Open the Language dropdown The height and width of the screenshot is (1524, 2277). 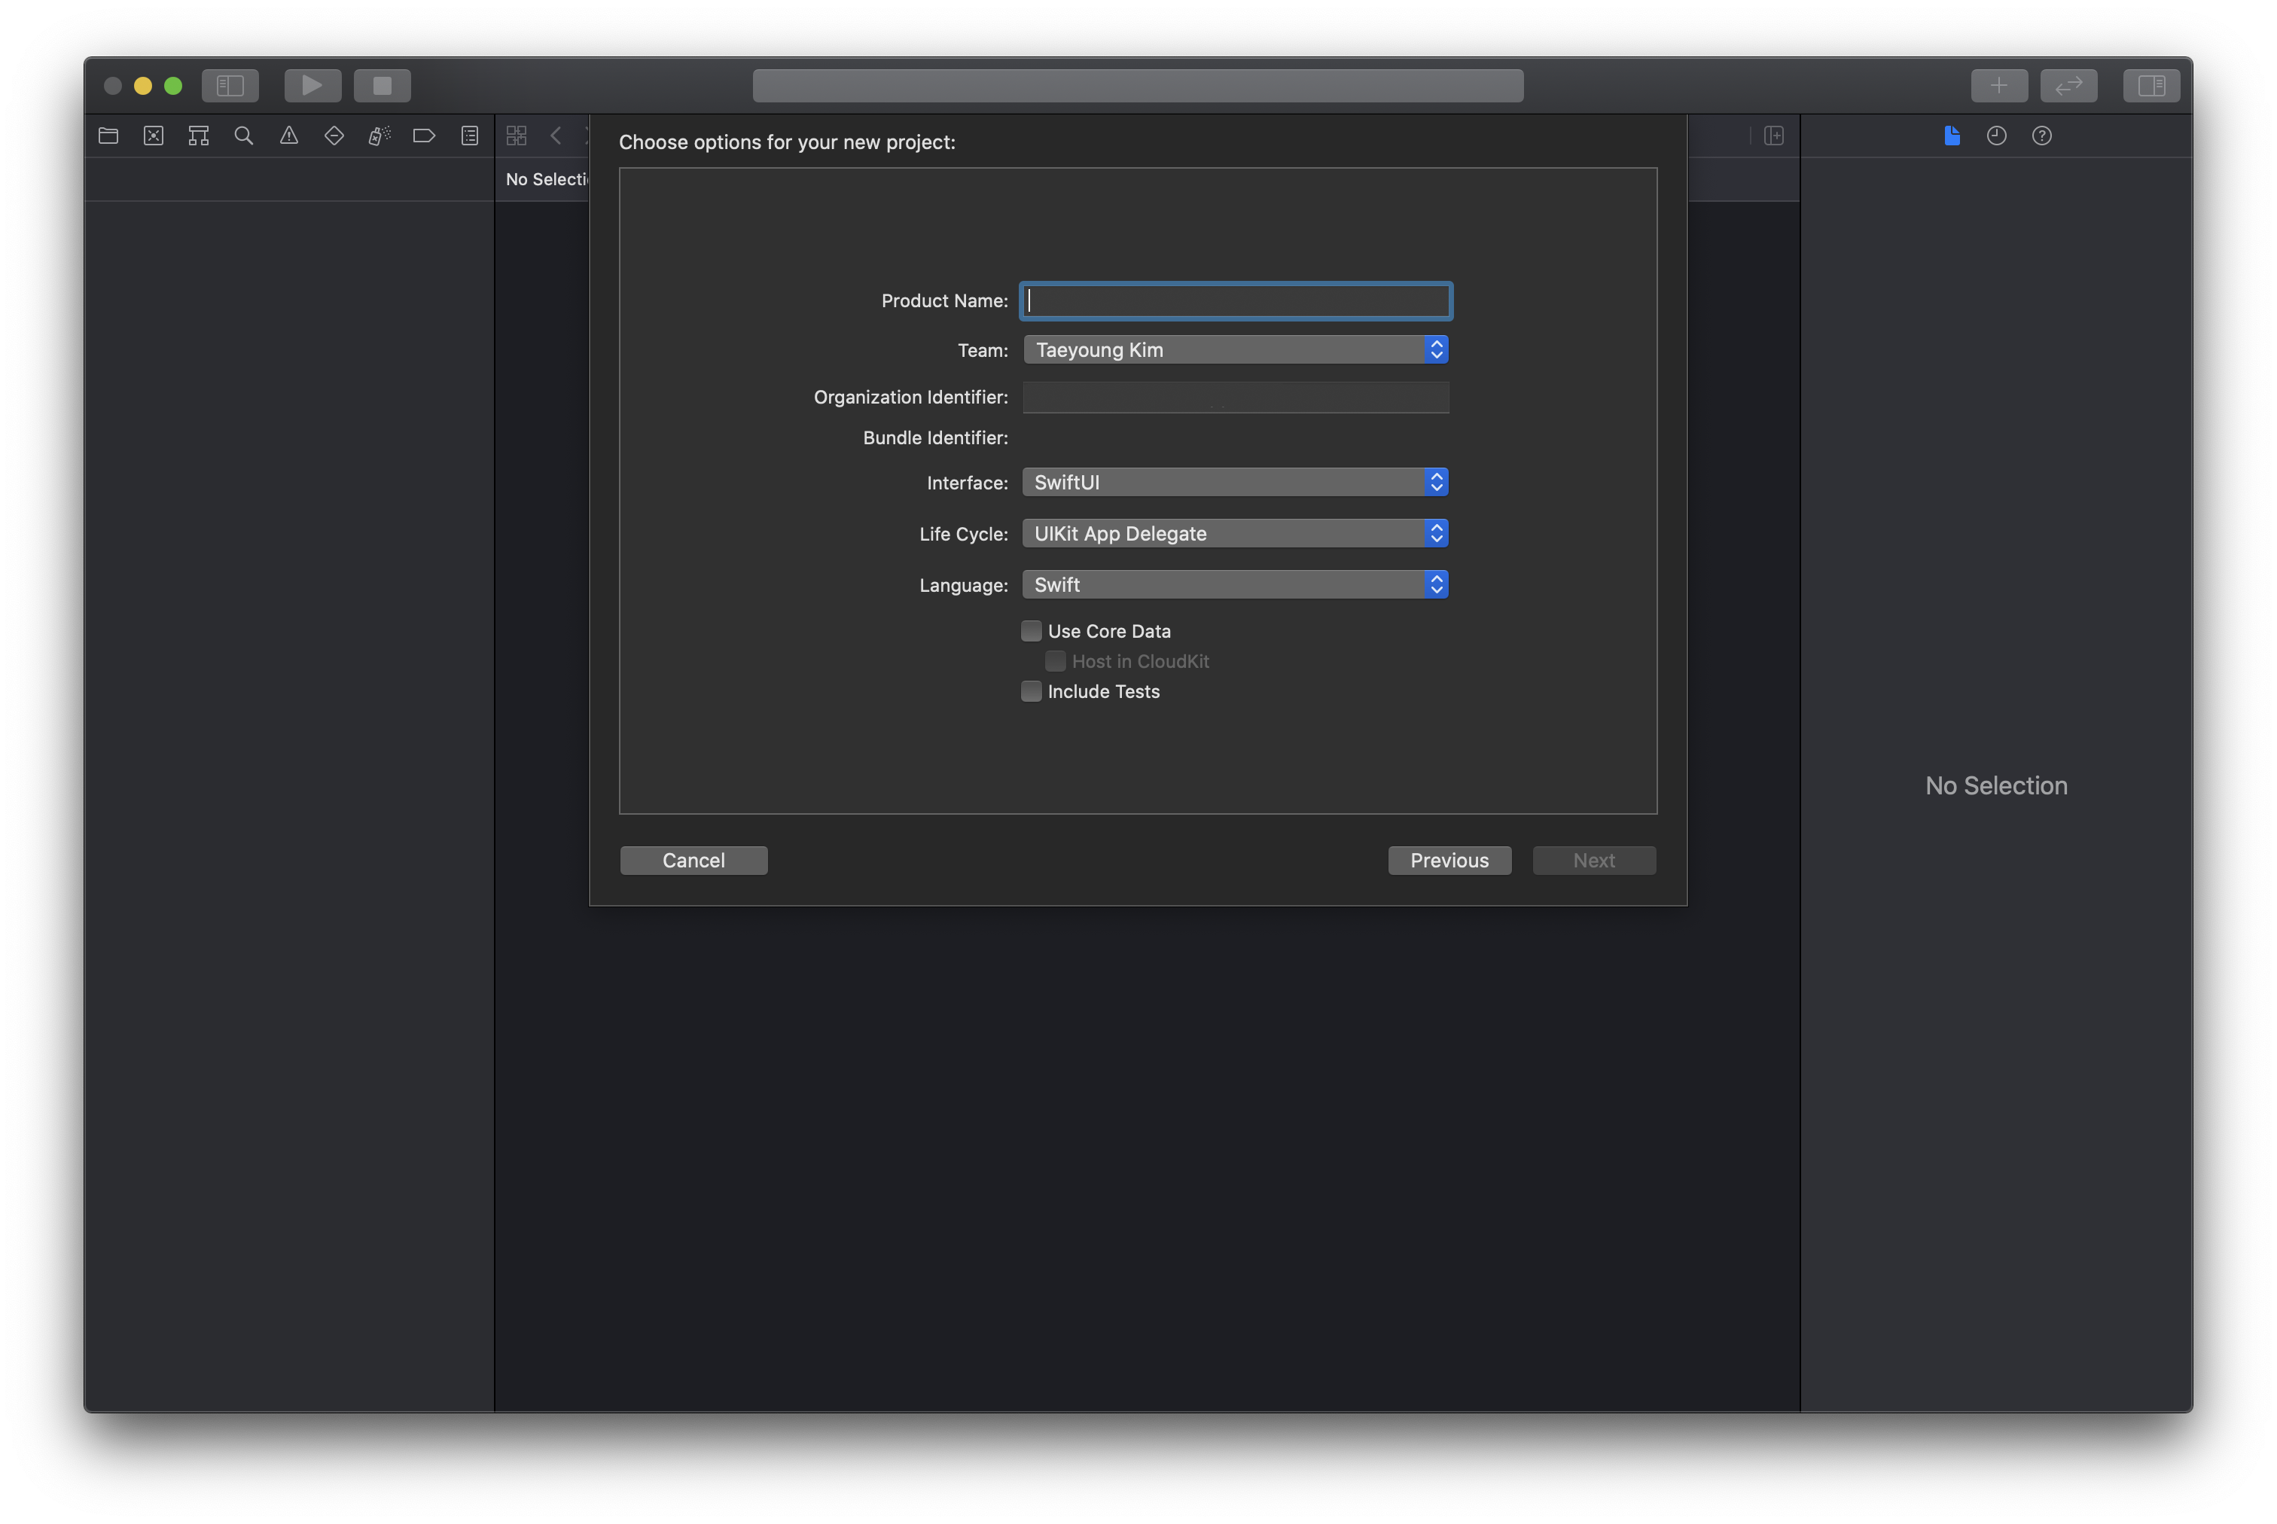tap(1235, 584)
